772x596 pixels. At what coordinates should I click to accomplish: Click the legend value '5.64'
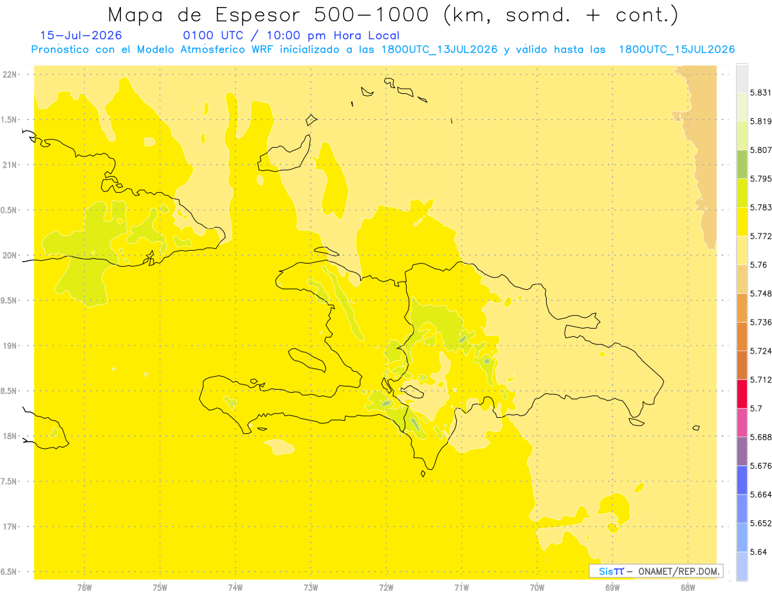click(758, 552)
